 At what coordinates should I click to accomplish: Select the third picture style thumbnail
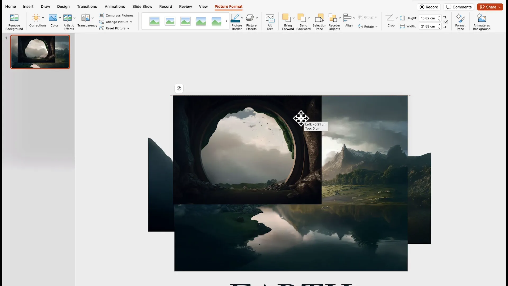coord(185,21)
